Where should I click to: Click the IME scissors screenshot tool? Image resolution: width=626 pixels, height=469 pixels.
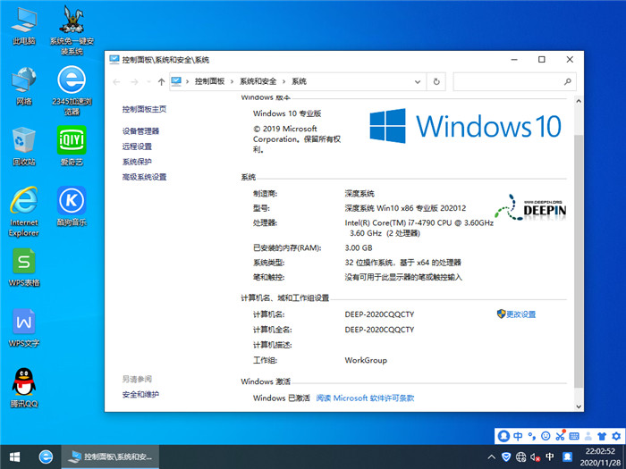[560, 436]
